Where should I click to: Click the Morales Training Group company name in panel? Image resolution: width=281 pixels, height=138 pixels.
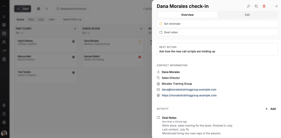coord(177,84)
